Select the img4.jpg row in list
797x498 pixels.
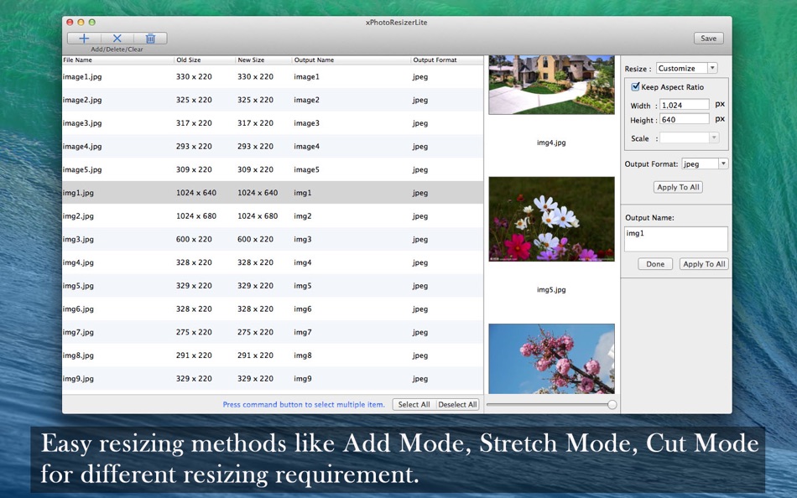273,262
